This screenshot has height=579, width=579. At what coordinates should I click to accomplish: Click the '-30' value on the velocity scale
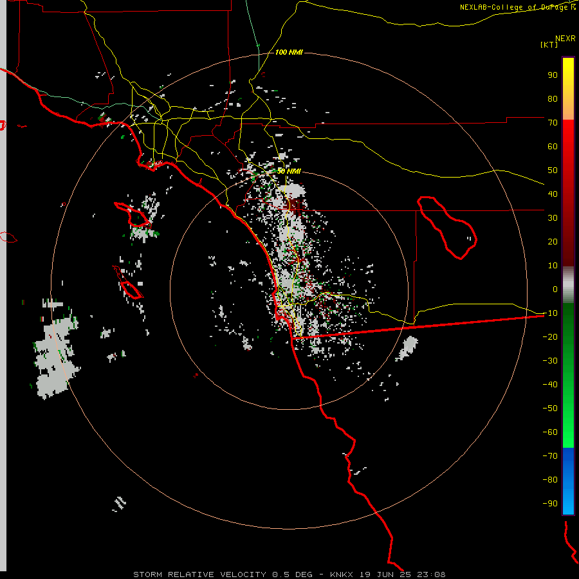click(550, 361)
